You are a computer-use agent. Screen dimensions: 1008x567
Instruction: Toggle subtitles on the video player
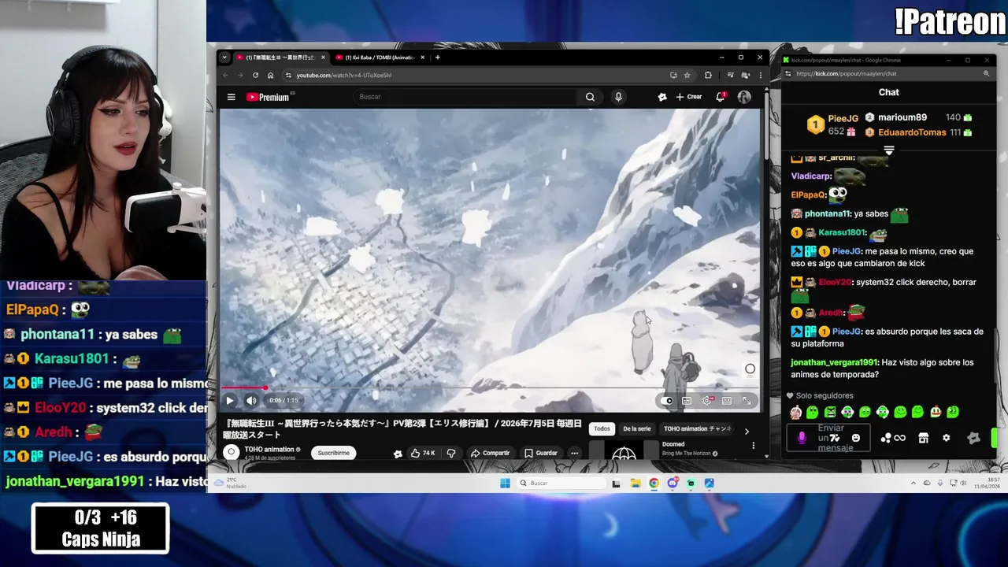pos(687,401)
